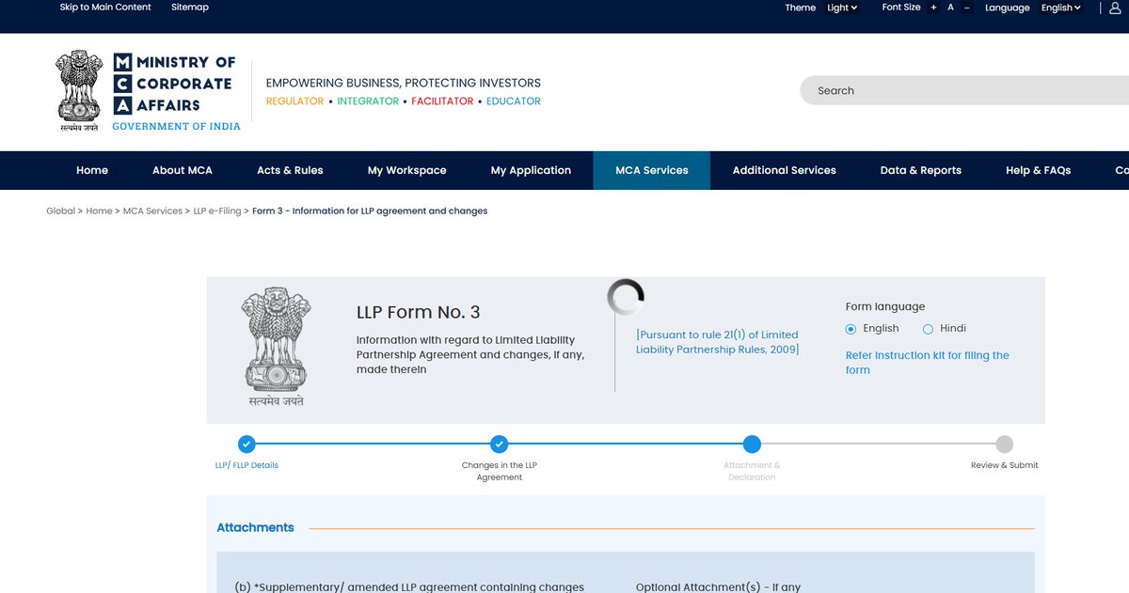Click into the Search field

(964, 90)
